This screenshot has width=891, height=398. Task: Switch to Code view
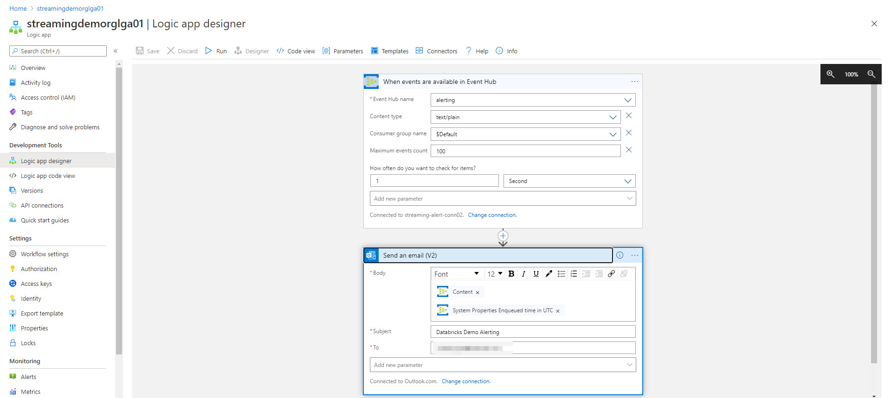pos(296,51)
